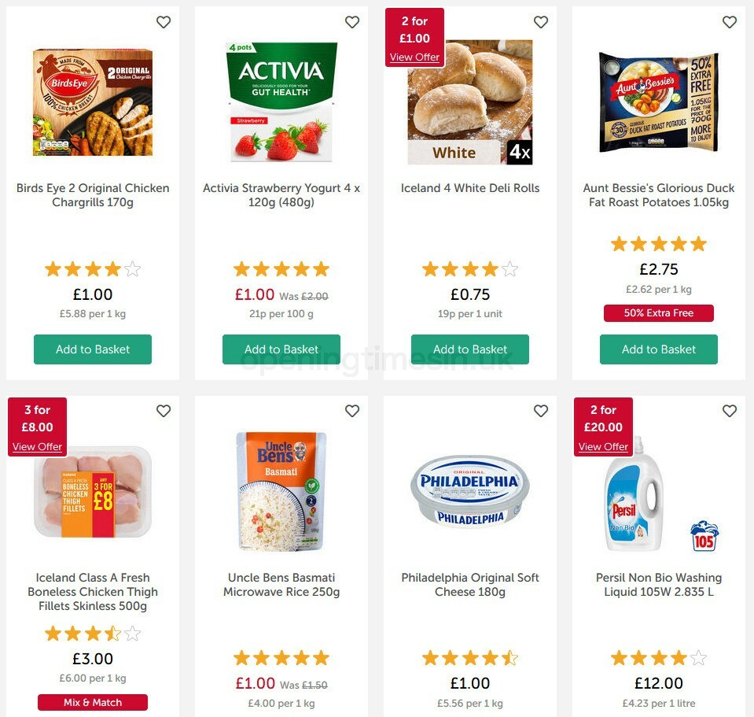This screenshot has width=754, height=717.
Task: Favourite the Birds Eye Chicken Chargrills product
Action: point(164,22)
